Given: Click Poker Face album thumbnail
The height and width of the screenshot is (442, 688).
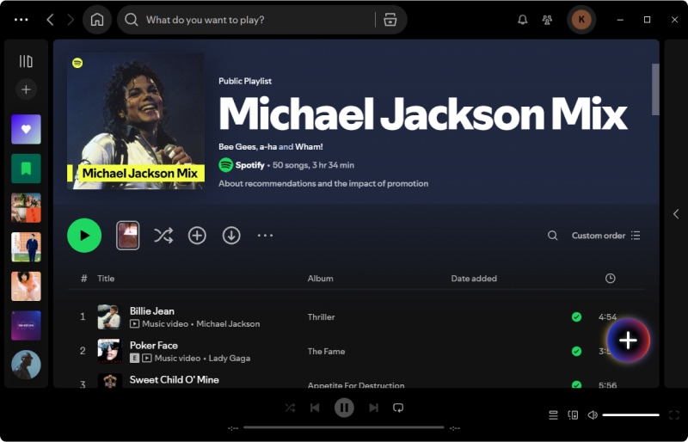Looking at the screenshot, I should coord(109,351).
